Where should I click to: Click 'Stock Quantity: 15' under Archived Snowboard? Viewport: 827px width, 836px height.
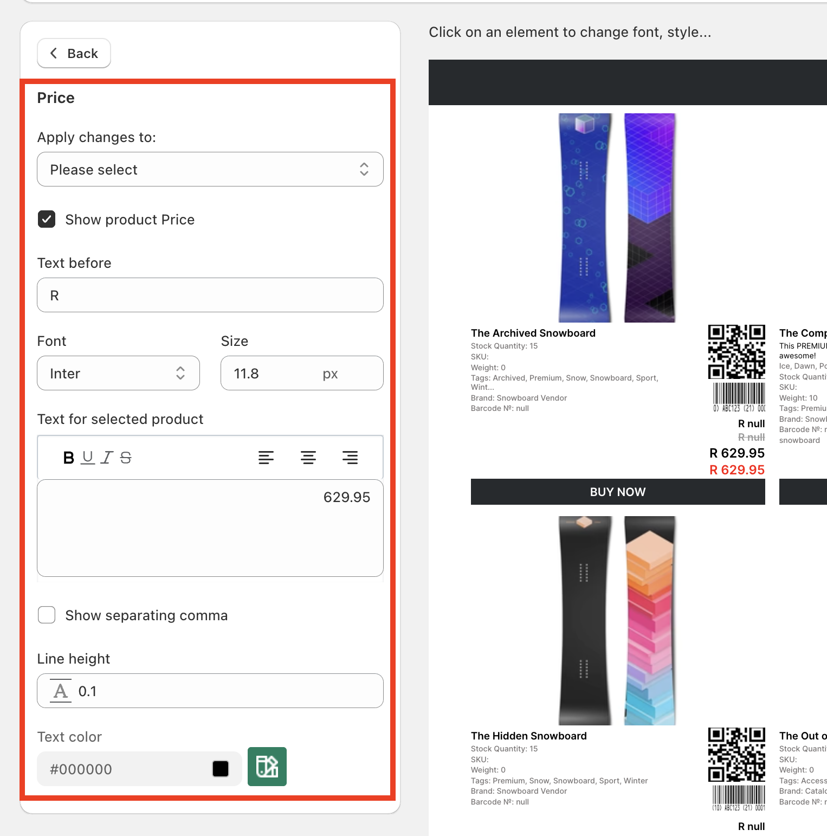click(x=505, y=346)
